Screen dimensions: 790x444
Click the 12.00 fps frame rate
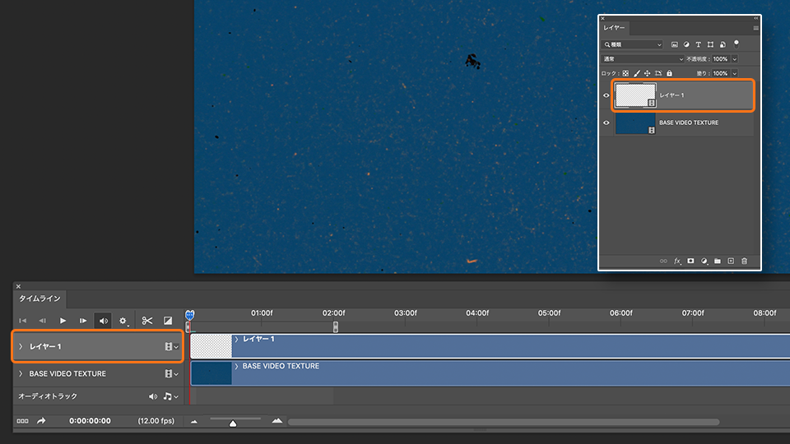click(156, 421)
